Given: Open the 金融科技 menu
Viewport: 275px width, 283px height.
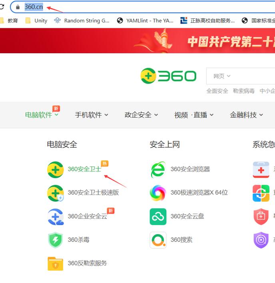Looking at the screenshot, I should click(246, 115).
